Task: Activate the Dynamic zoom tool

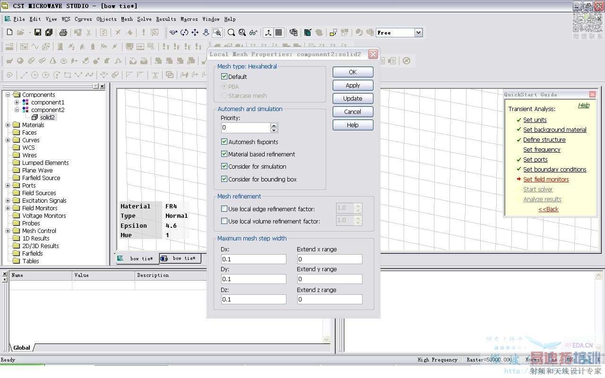Action: click(206, 33)
